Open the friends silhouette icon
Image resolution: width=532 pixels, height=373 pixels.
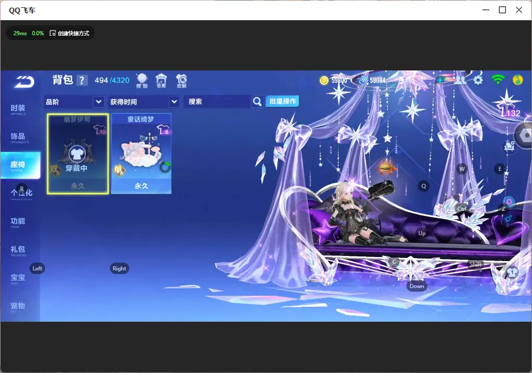pos(460,80)
